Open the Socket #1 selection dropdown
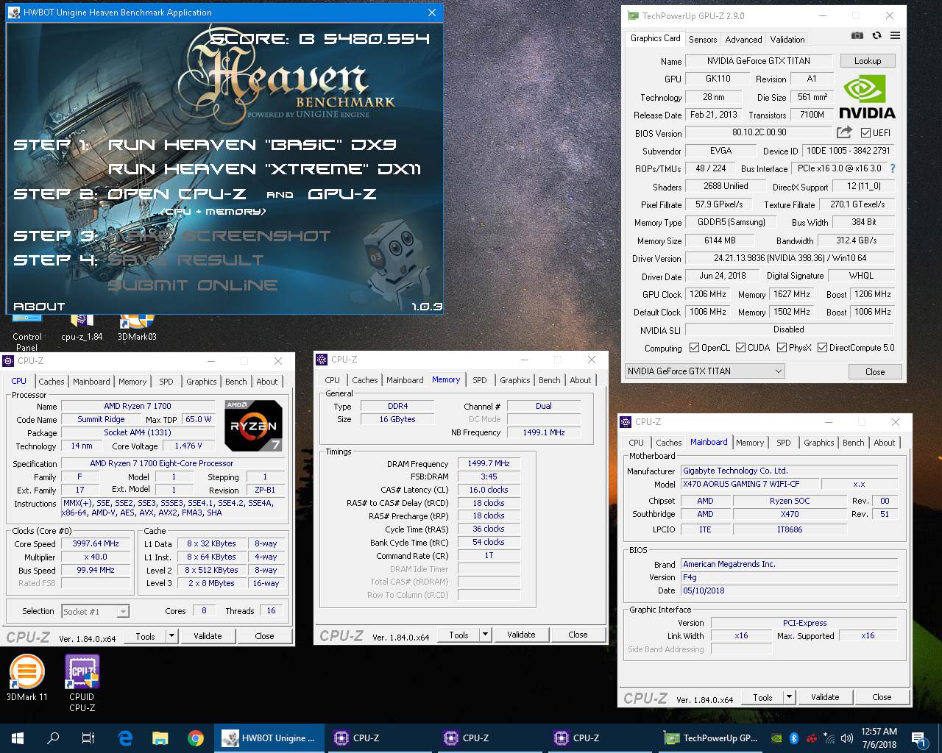Screen dimensions: 942x753 95,611
